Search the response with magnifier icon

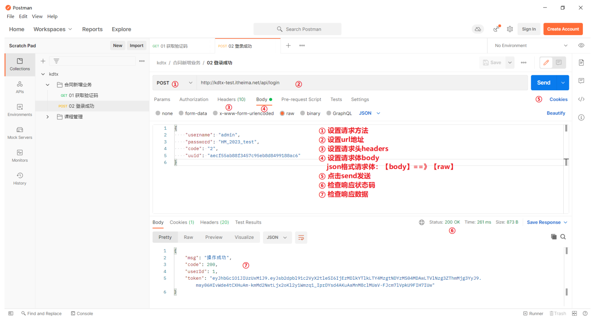[563, 237]
